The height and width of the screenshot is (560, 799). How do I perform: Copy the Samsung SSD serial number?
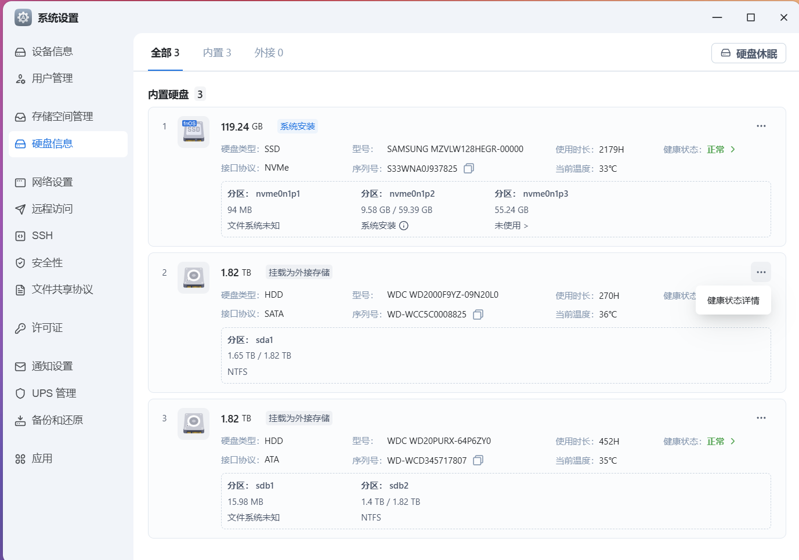[468, 168]
